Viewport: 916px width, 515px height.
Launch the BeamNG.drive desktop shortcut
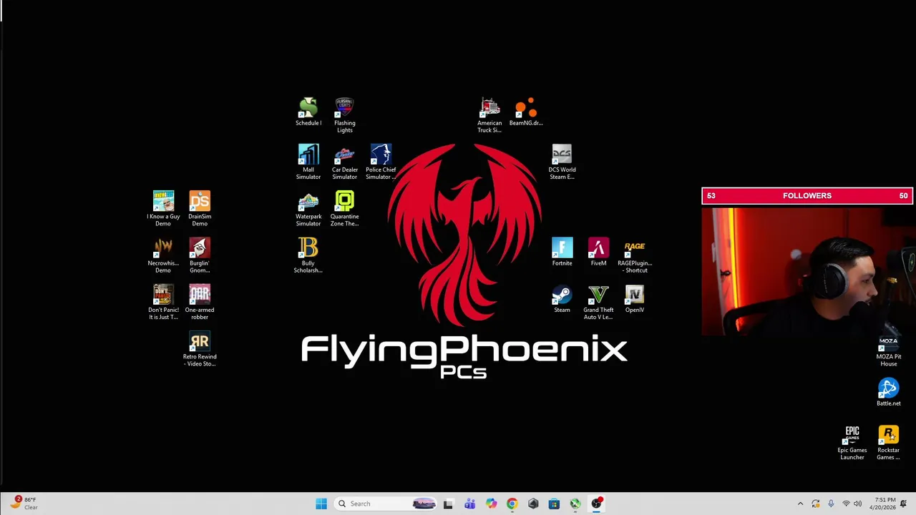526,112
